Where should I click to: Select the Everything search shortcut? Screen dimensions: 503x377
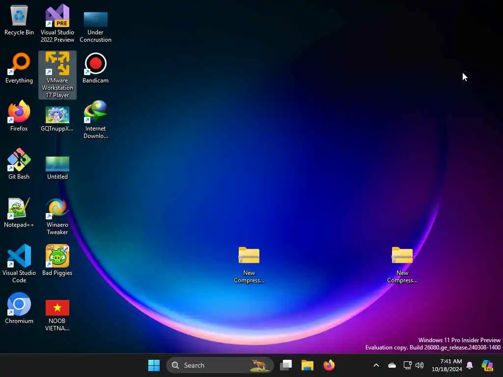(x=19, y=68)
